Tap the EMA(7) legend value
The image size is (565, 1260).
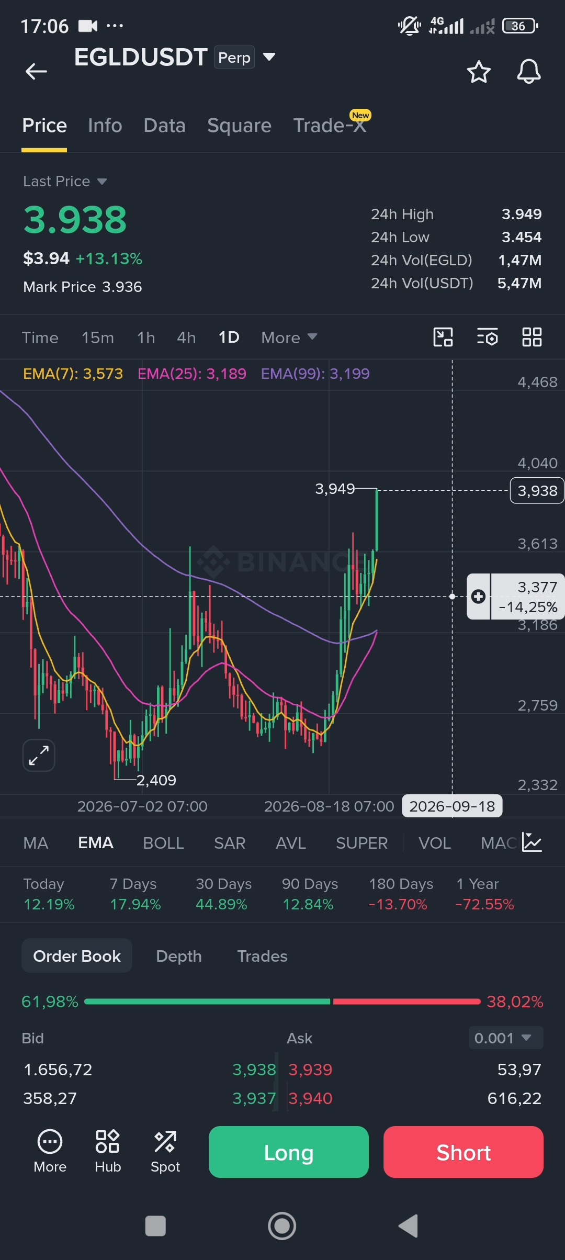(x=73, y=374)
